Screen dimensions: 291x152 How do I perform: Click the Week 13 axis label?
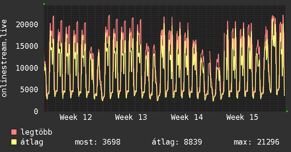[131, 117]
